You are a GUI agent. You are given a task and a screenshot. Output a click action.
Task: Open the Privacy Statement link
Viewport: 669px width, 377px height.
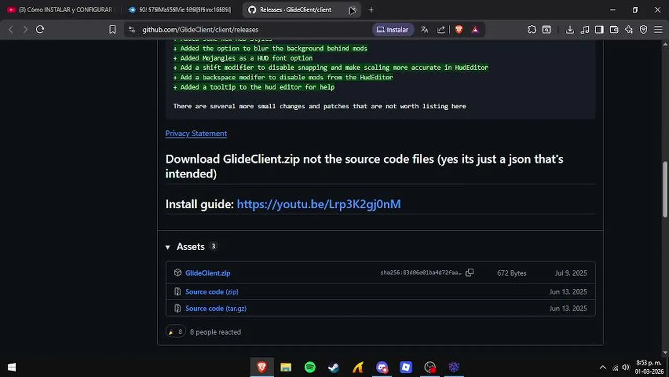click(196, 134)
